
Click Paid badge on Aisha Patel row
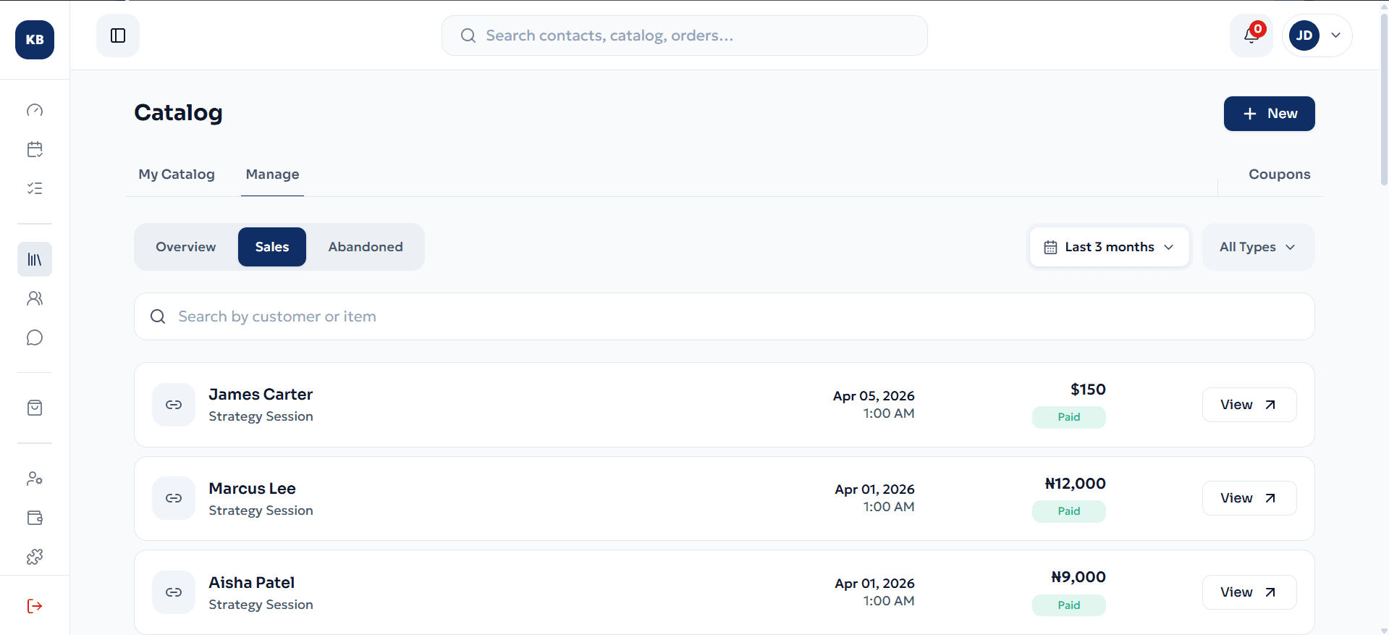click(1068, 605)
